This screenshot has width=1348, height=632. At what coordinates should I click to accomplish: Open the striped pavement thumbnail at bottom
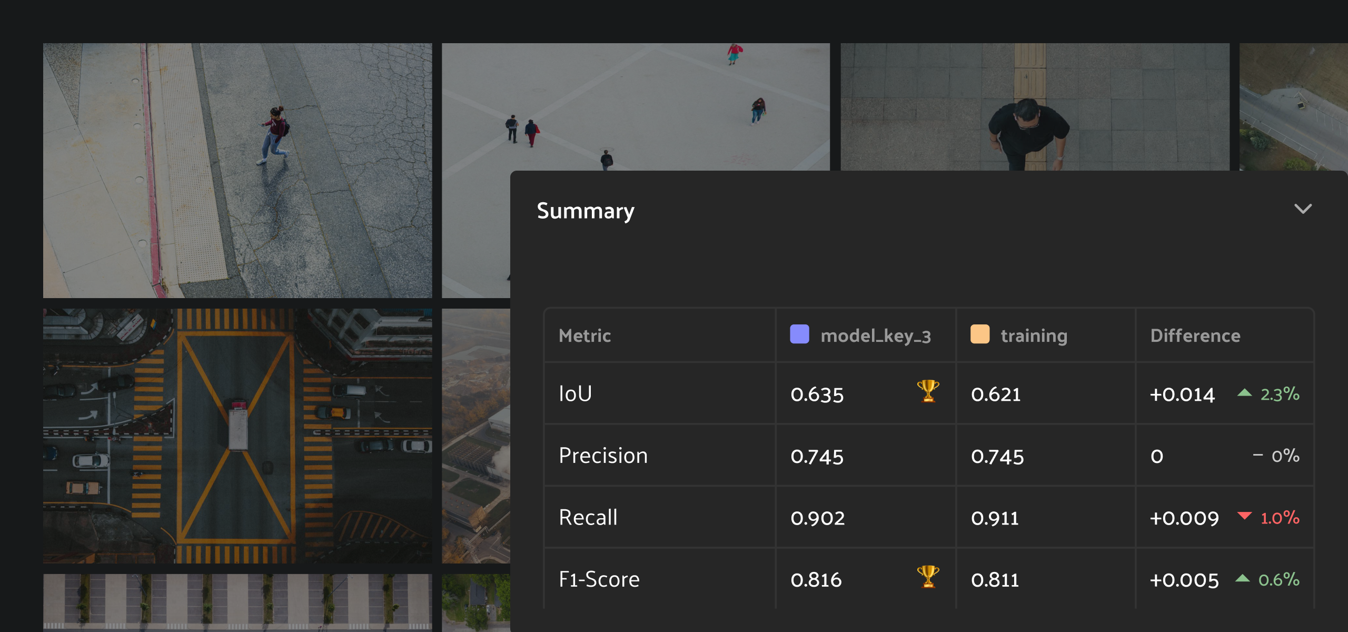[x=237, y=602]
